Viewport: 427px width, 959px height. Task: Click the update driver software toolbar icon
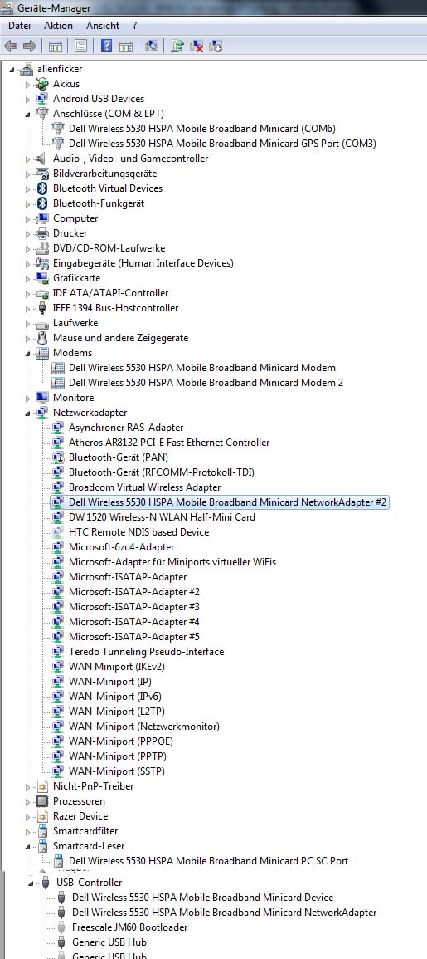pyautogui.click(x=177, y=46)
